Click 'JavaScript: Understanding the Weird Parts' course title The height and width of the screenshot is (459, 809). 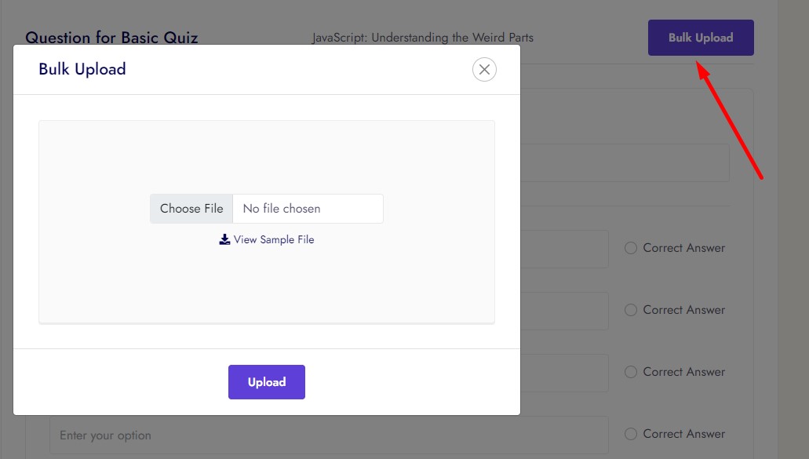tap(422, 38)
